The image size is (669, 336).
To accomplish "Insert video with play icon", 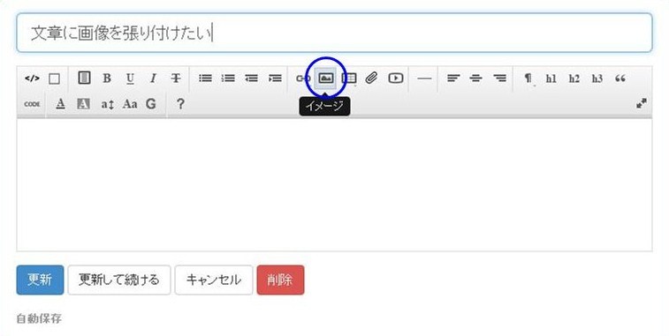I will [396, 78].
